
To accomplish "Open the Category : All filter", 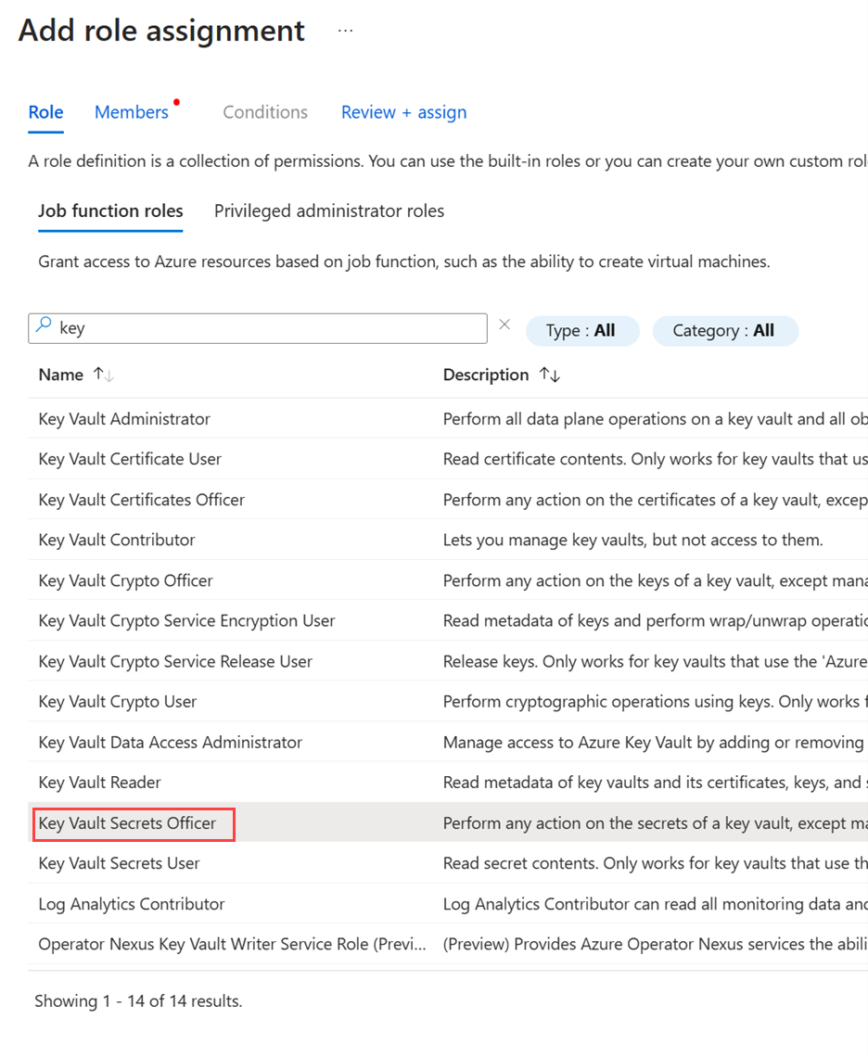I will [724, 330].
